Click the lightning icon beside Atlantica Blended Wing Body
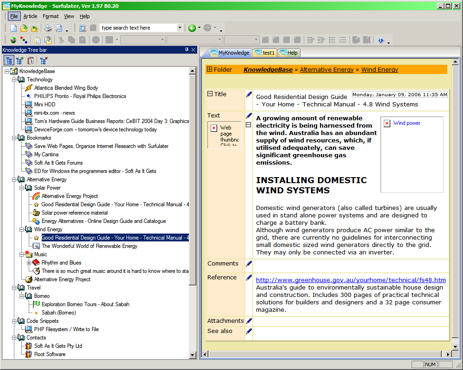The height and width of the screenshot is (370, 463). click(x=29, y=87)
